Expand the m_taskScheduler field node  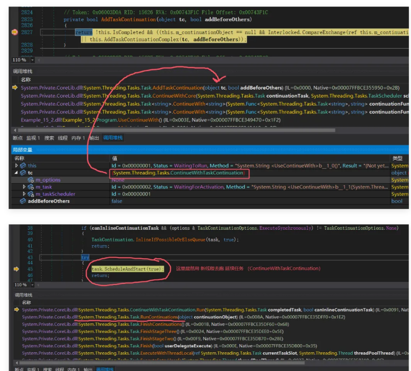coord(24,194)
